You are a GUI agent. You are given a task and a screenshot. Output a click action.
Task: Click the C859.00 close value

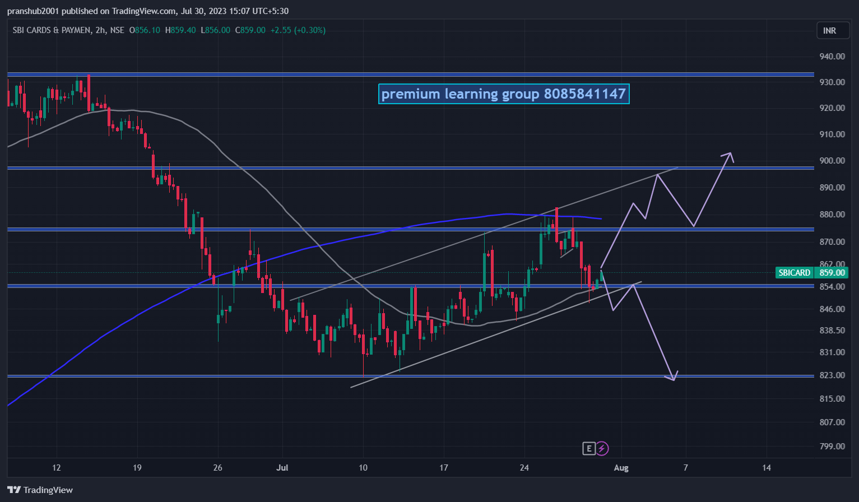[x=250, y=30]
